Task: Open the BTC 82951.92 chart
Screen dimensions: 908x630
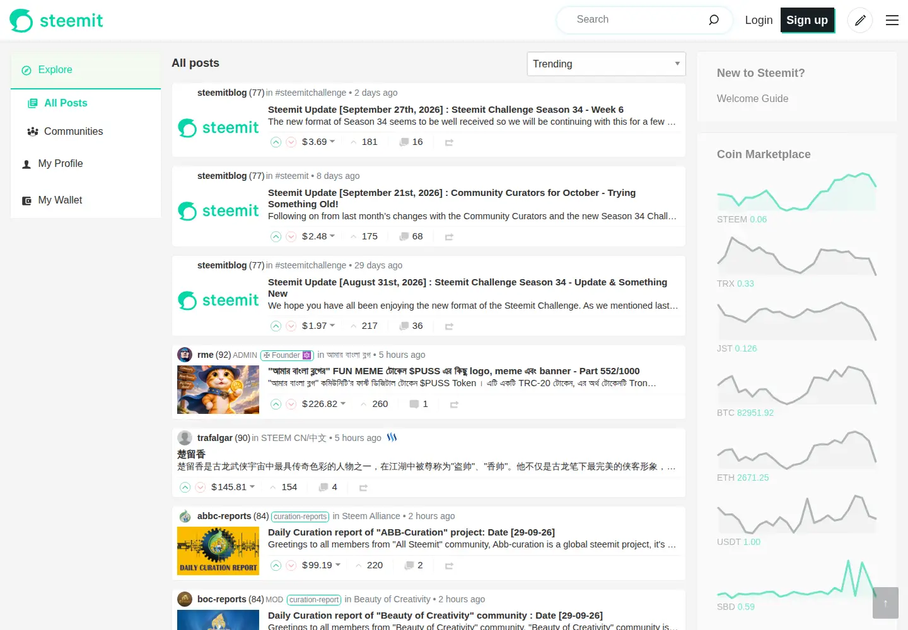Action: (x=797, y=384)
